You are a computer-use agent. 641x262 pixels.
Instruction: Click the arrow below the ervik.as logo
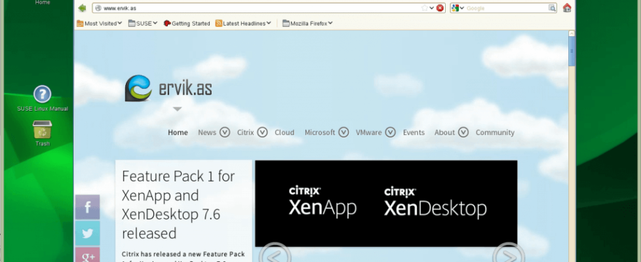[x=177, y=109]
